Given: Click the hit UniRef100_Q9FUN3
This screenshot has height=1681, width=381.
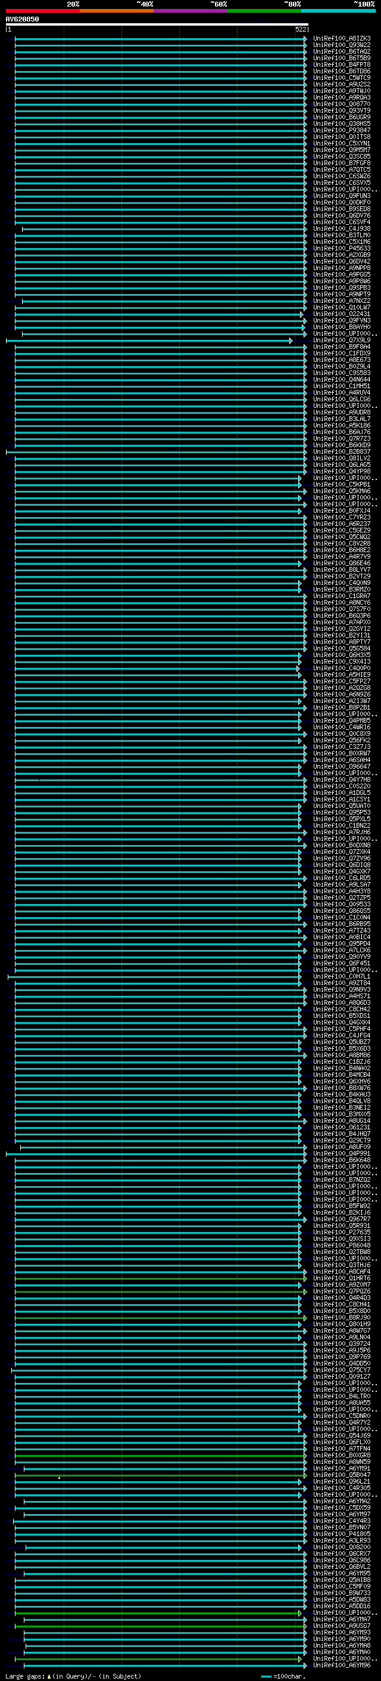Looking at the screenshot, I should pyautogui.click(x=342, y=196).
